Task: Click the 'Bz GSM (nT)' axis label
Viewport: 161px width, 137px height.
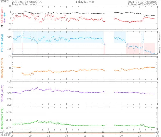Action: tap(2, 15)
